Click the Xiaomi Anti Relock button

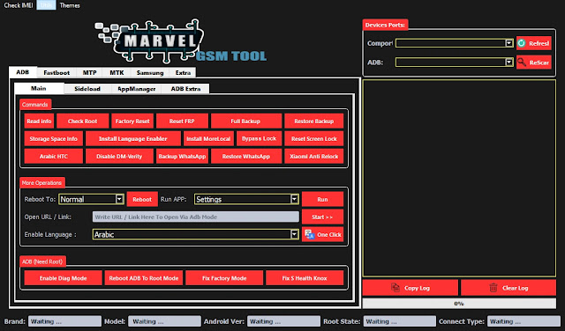(x=314, y=157)
